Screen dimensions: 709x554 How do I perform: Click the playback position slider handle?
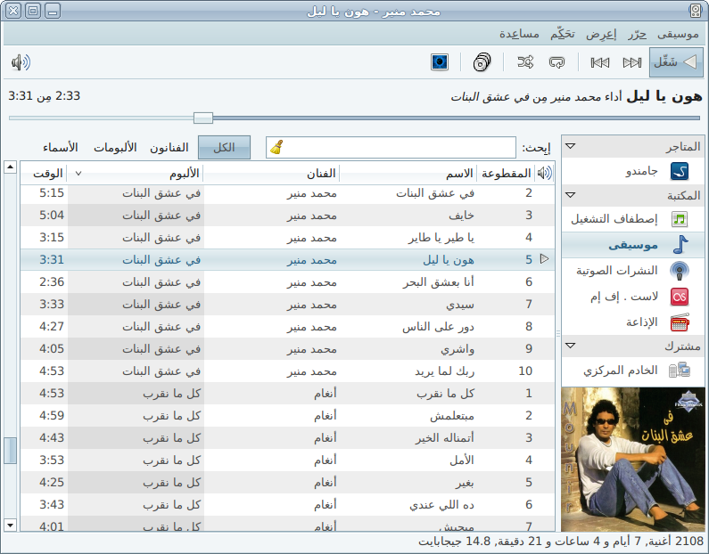(203, 118)
